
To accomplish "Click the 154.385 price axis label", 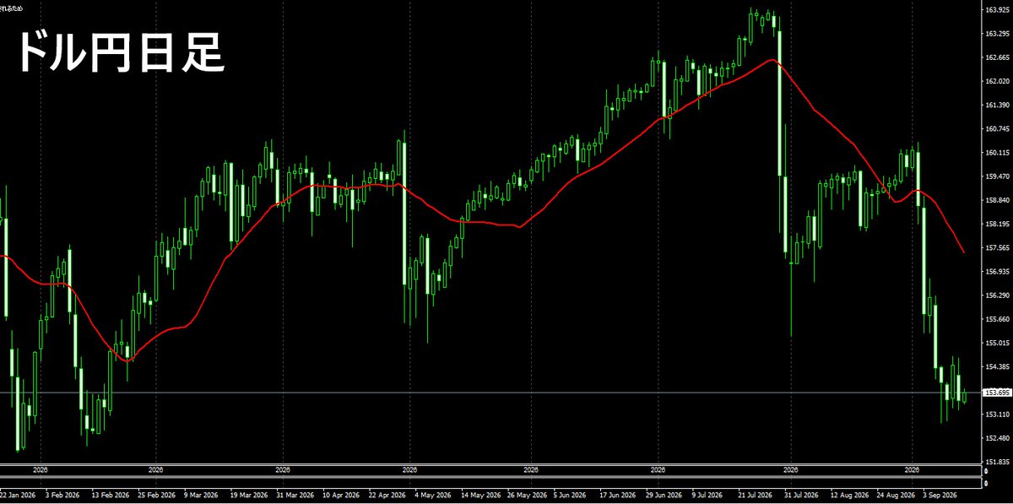I will pyautogui.click(x=997, y=367).
